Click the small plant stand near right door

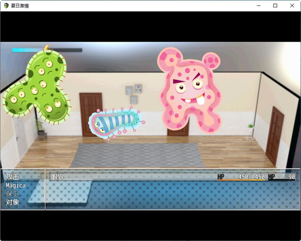point(250,132)
